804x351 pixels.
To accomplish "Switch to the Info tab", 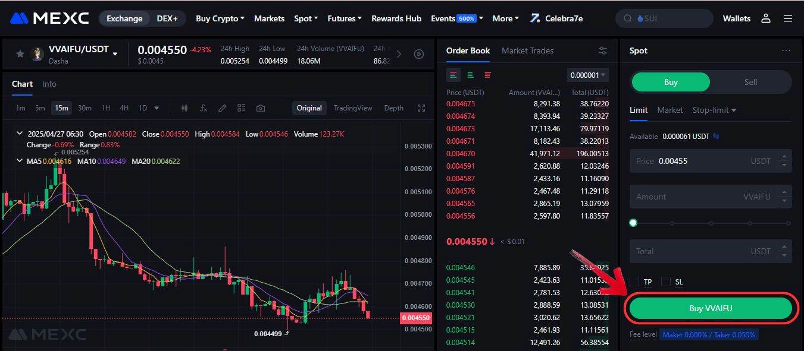I will click(x=49, y=84).
